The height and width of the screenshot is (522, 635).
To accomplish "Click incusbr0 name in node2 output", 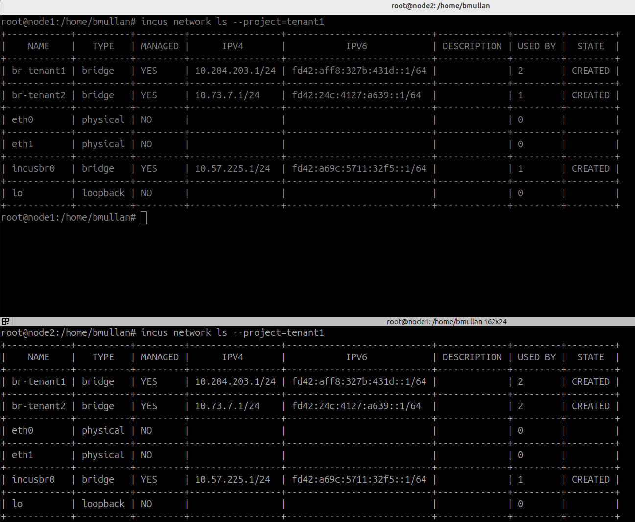I will coord(33,479).
